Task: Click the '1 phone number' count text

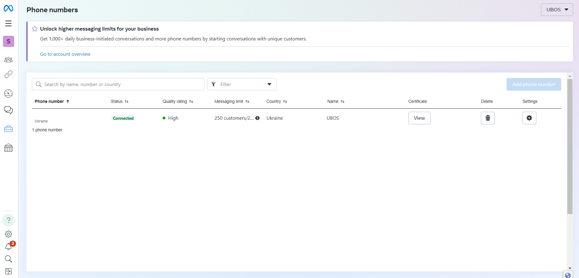Action: click(47, 130)
